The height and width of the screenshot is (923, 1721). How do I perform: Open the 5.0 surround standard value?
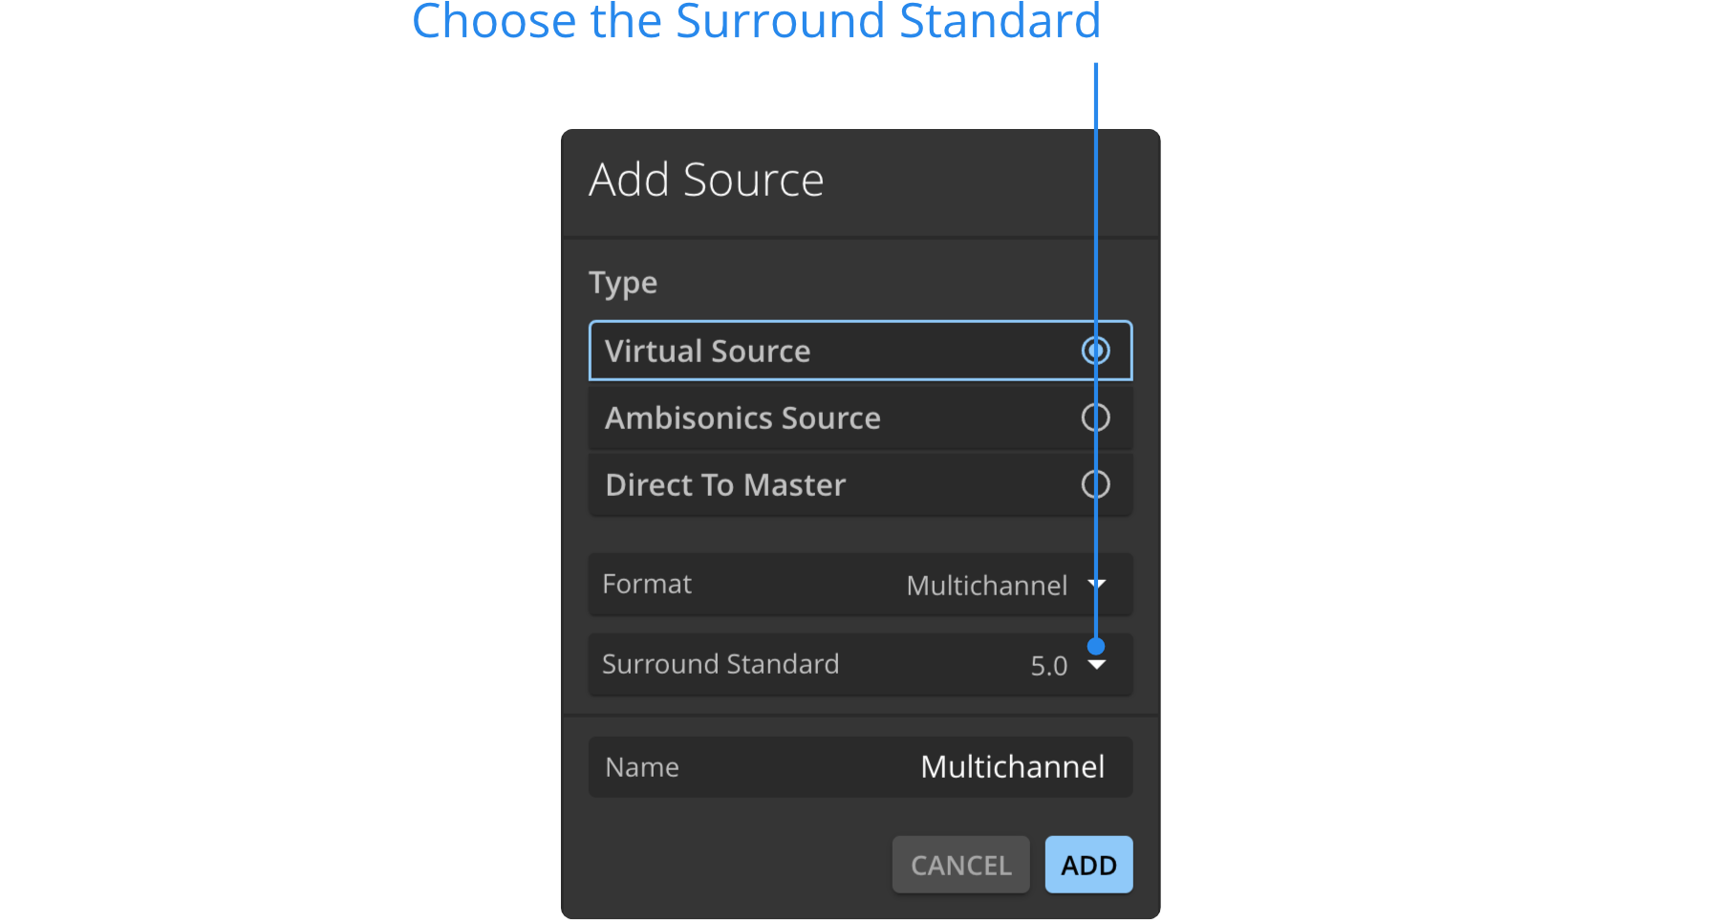pyautogui.click(x=1048, y=665)
